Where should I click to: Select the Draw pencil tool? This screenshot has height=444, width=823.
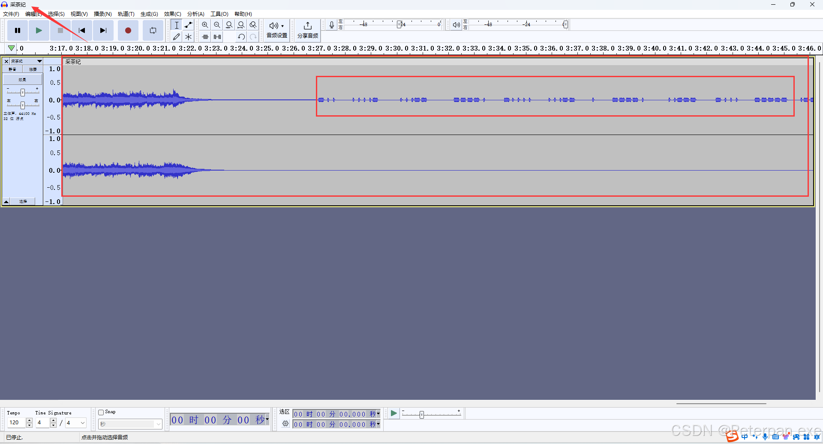[177, 37]
